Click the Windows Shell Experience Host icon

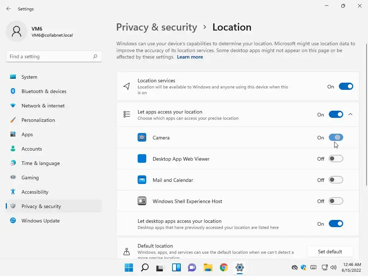click(x=142, y=201)
